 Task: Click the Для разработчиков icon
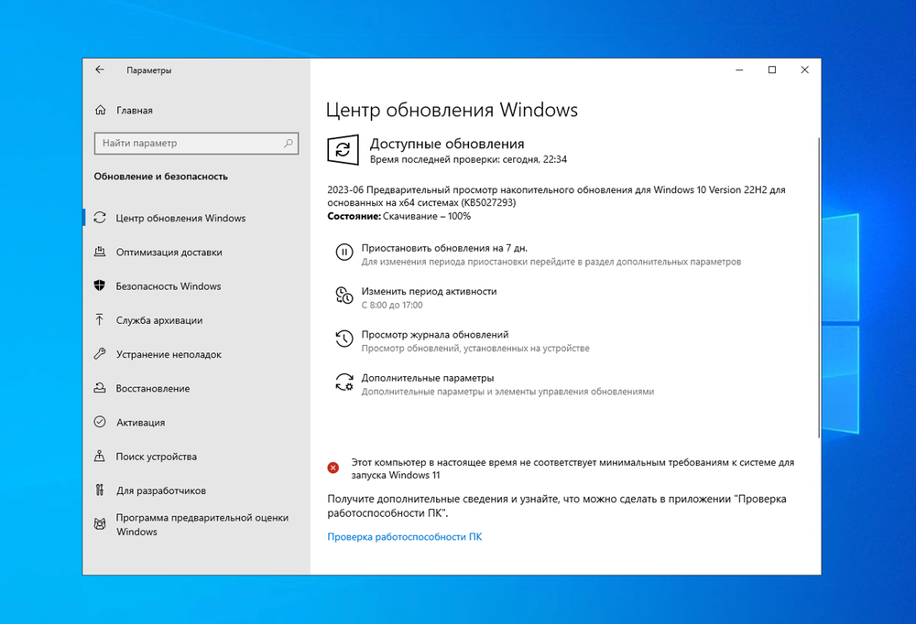click(x=100, y=490)
